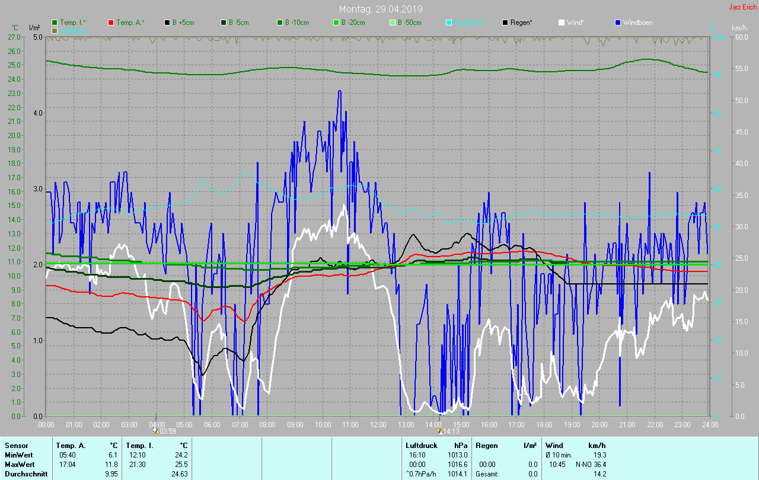Select the bright green B -20cm marker
This screenshot has width=759, height=480.
point(336,23)
